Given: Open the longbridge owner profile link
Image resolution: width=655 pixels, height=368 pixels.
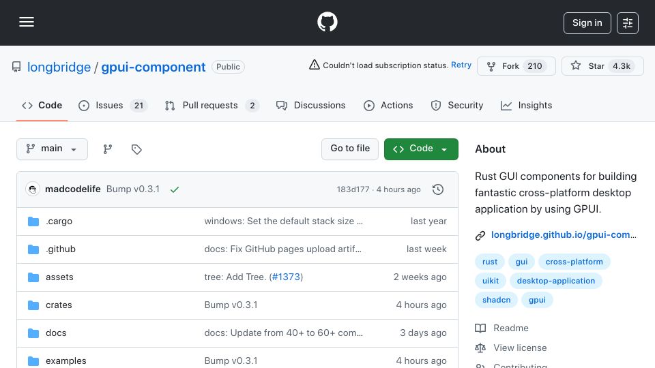Looking at the screenshot, I should (59, 67).
